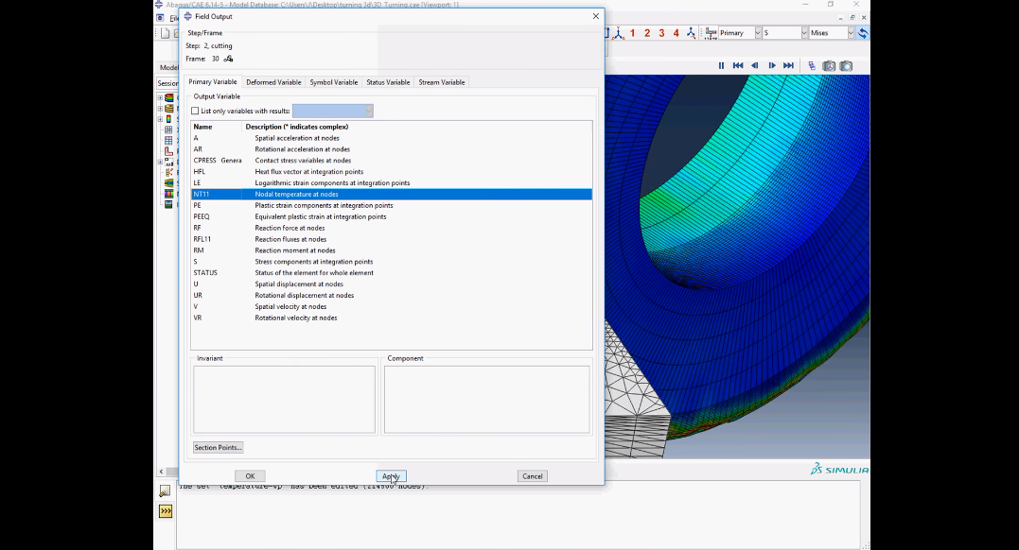Select the STATUS output variable row
1019x550 pixels.
391,273
